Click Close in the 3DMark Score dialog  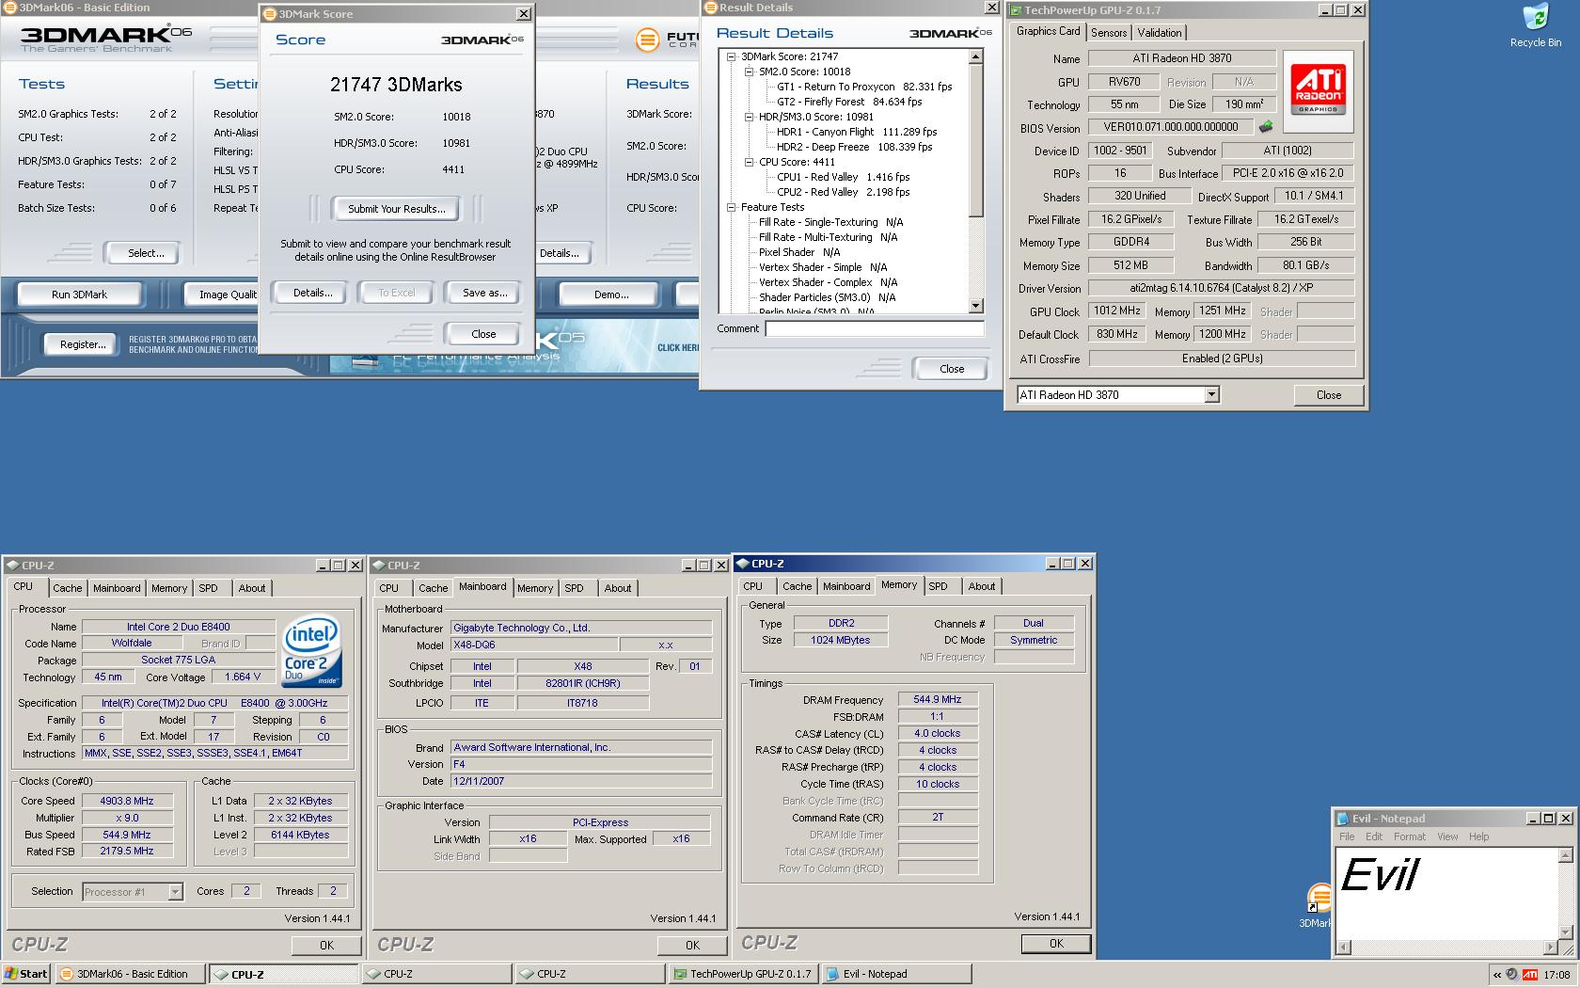(483, 334)
